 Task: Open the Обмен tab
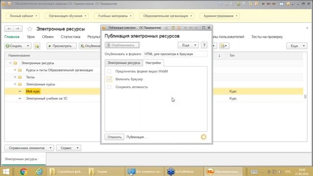[48, 37]
